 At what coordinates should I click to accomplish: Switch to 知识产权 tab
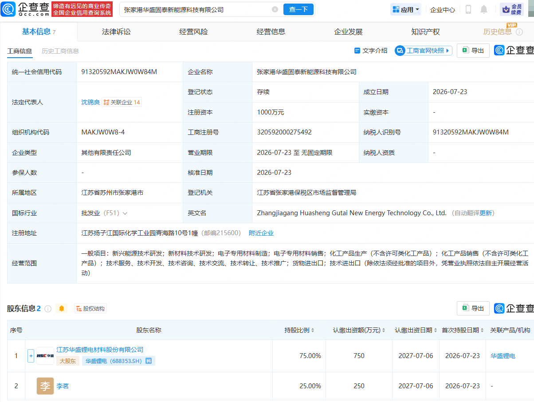click(x=425, y=32)
